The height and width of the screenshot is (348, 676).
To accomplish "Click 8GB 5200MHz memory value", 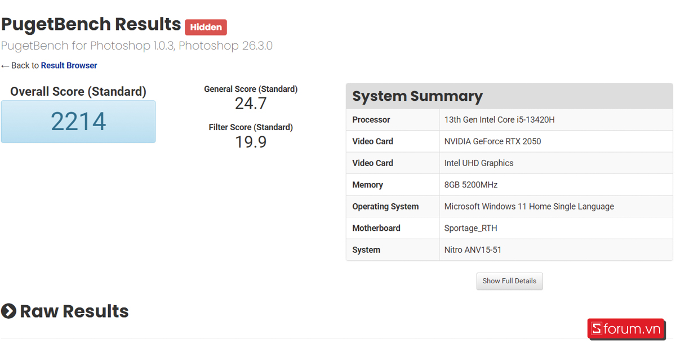I will pos(471,185).
